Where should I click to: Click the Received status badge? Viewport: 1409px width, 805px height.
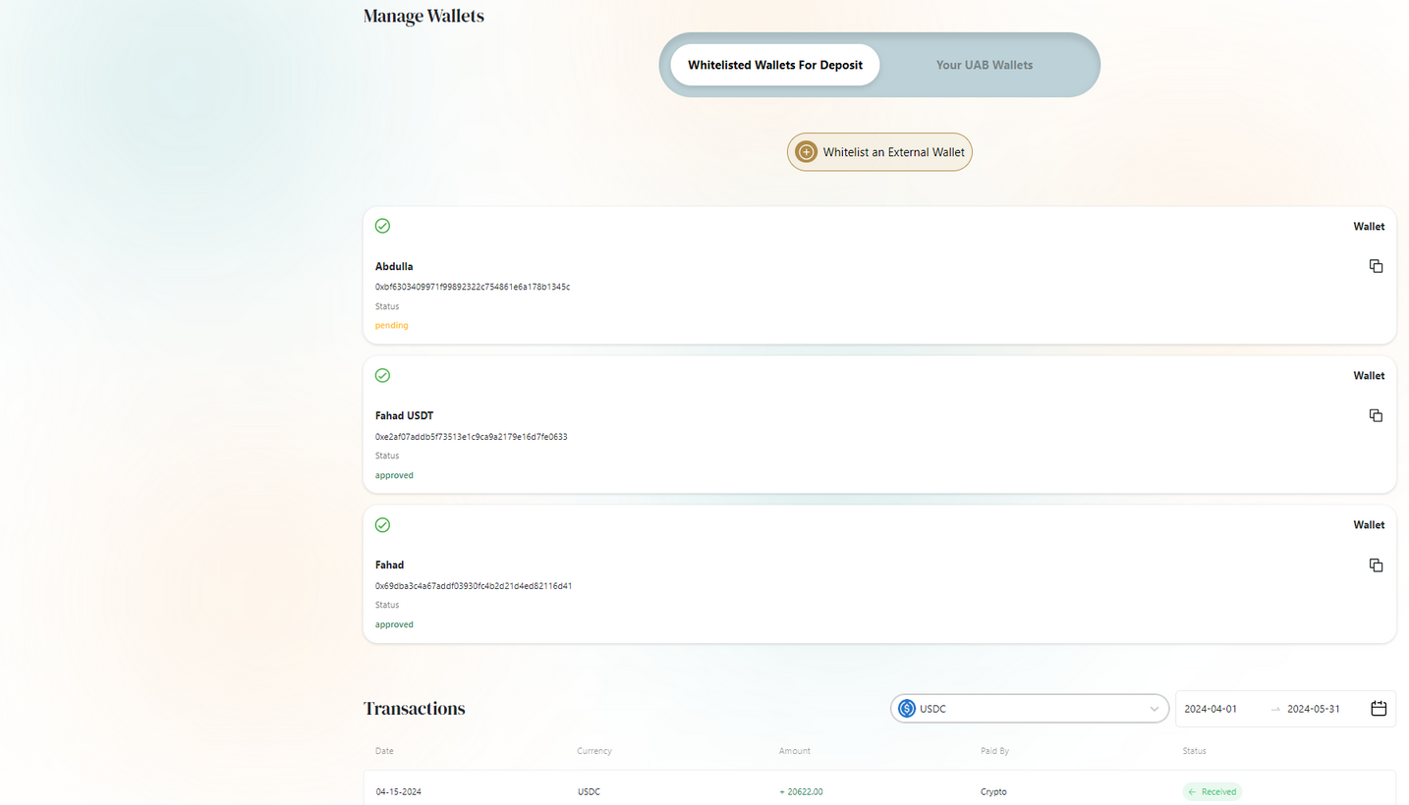click(x=1212, y=791)
